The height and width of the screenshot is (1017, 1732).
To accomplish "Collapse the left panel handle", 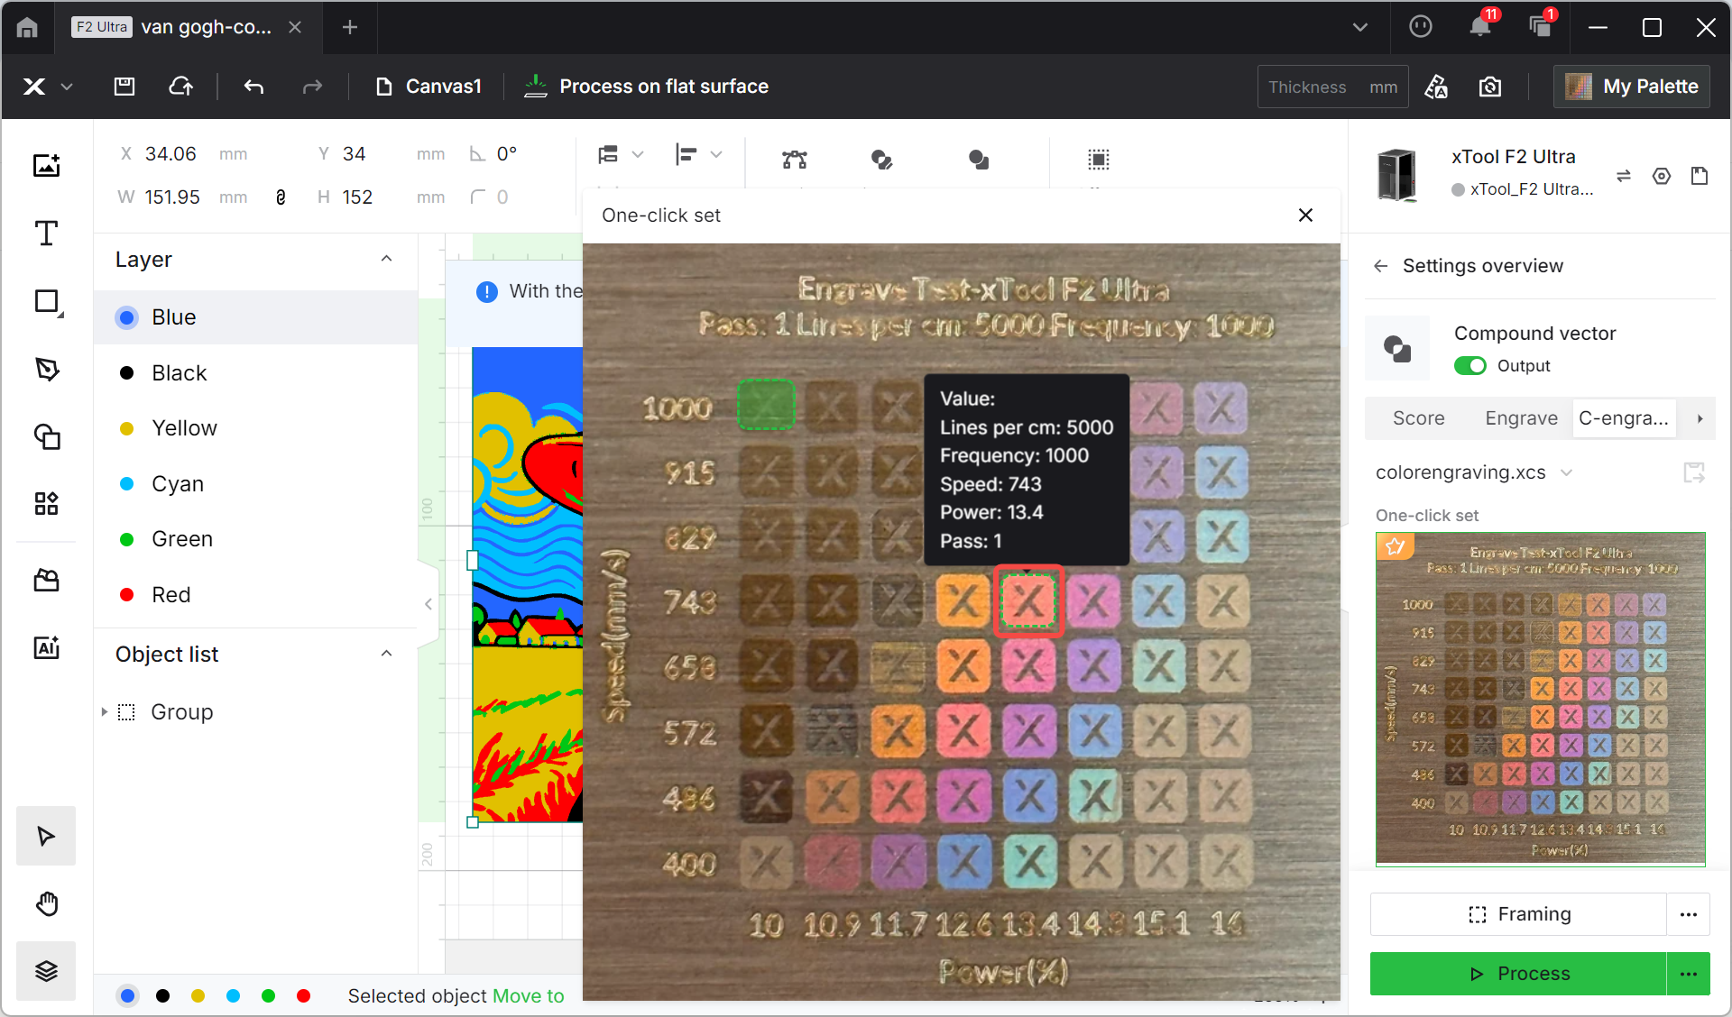I will point(428,604).
